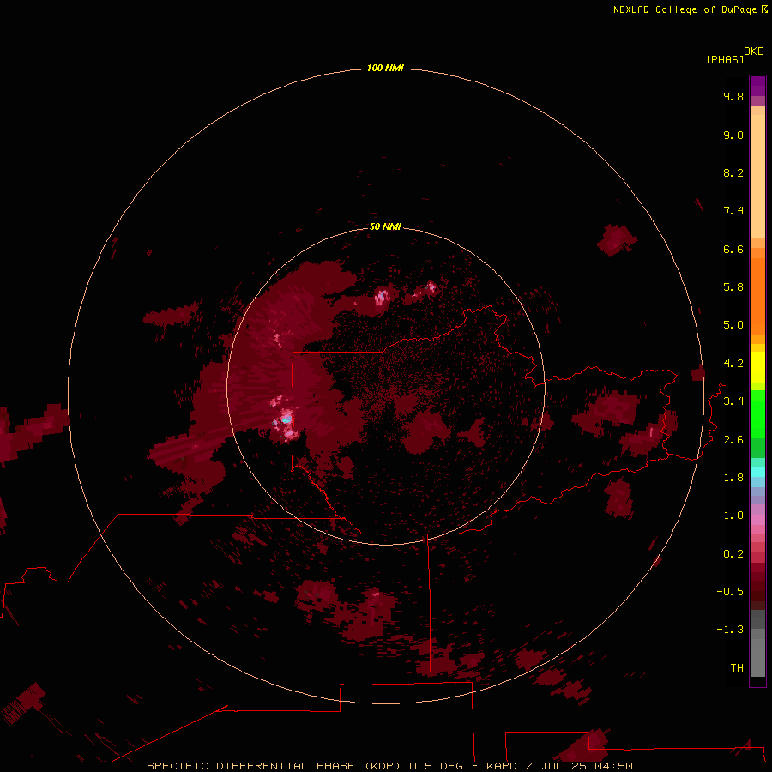
Task: Click the cyan high-KDP storm core
Action: point(286,419)
